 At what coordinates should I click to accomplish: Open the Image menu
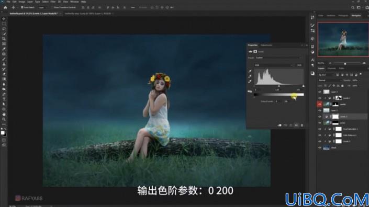(x=22, y=2)
